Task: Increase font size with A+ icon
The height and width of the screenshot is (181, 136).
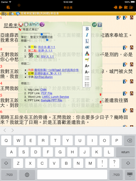Action: click(87, 66)
